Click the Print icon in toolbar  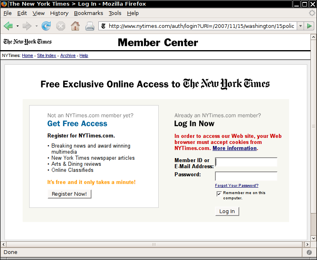pyautogui.click(x=89, y=26)
